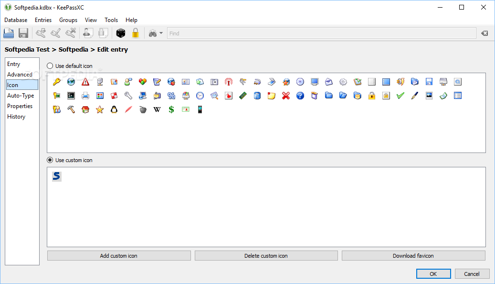The width and height of the screenshot is (495, 284).
Task: Select Use default icon option
Action: point(69,66)
